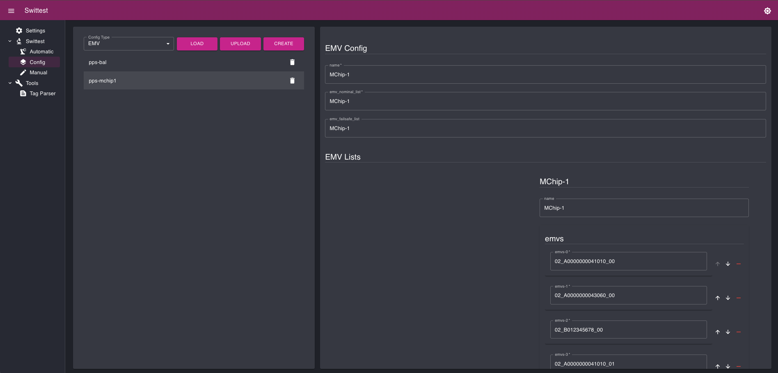Viewport: 778px width, 373px height.
Task: Click the Tools wrench icon
Action: point(19,83)
